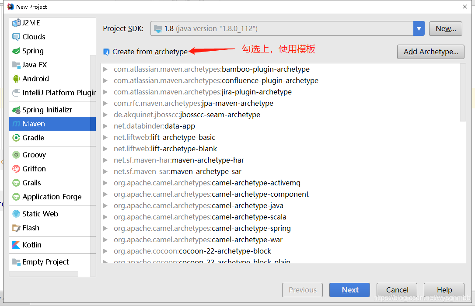The height and width of the screenshot is (306, 475).
Task: Open Help for New Project
Action: pyautogui.click(x=444, y=290)
